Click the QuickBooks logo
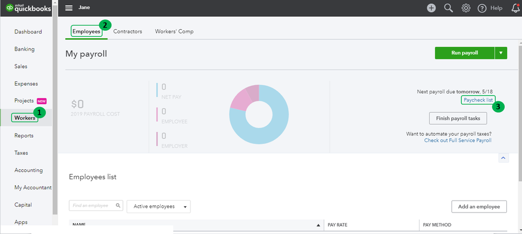Image resolution: width=522 pixels, height=234 pixels. (29, 8)
